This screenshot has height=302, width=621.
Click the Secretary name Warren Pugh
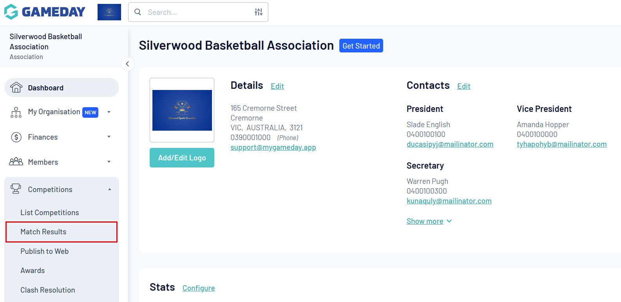click(427, 181)
